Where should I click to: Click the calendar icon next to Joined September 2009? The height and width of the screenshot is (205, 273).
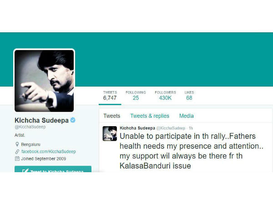pos(17,159)
